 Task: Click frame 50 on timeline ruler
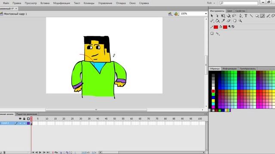(115, 119)
